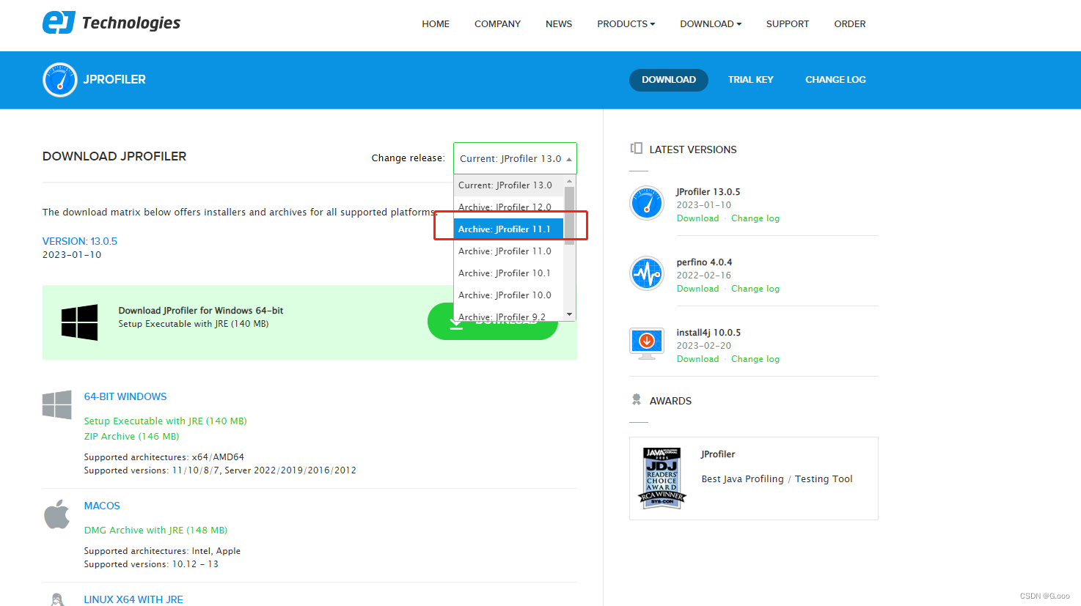Download ZIP Archive (146 MB)

[x=131, y=437]
